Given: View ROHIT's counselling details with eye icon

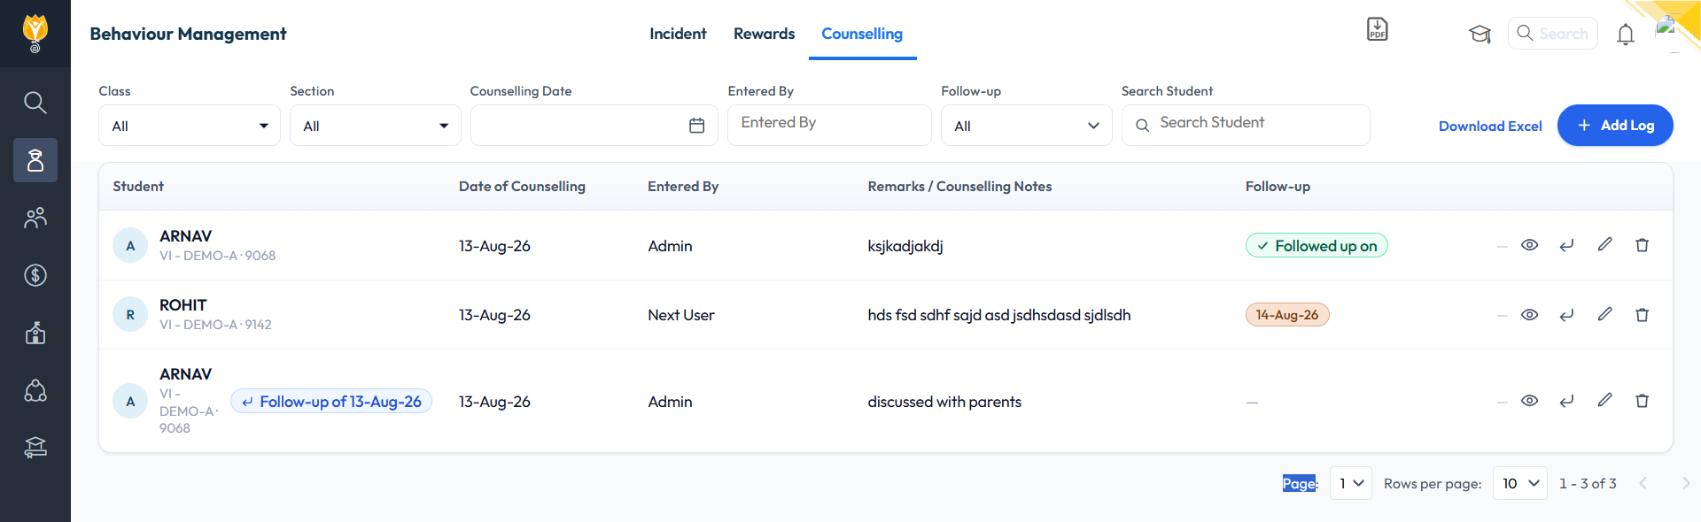Looking at the screenshot, I should tap(1529, 315).
